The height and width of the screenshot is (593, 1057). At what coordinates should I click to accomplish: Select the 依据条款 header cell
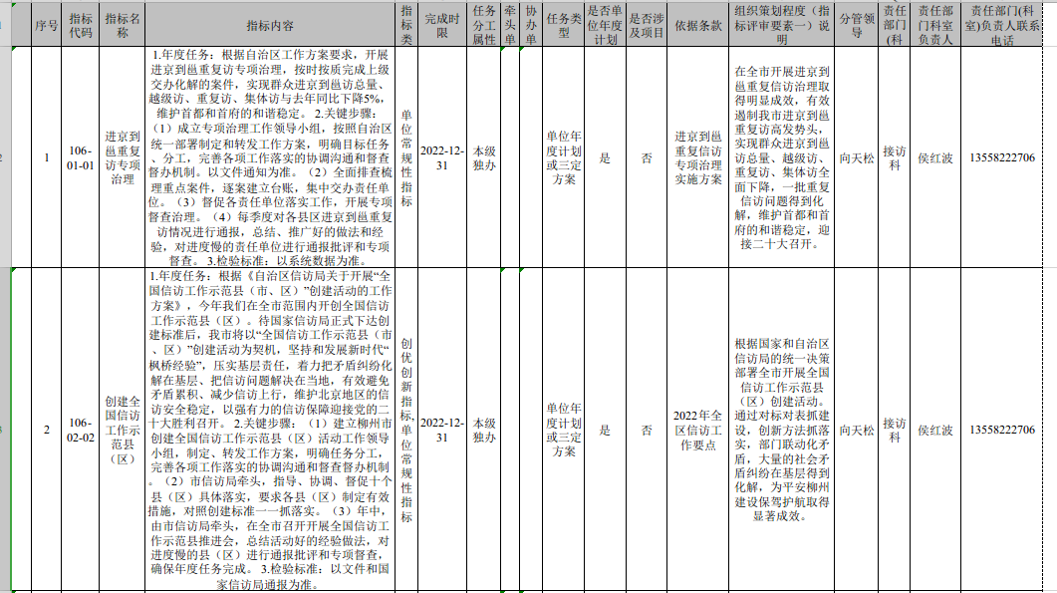[697, 25]
